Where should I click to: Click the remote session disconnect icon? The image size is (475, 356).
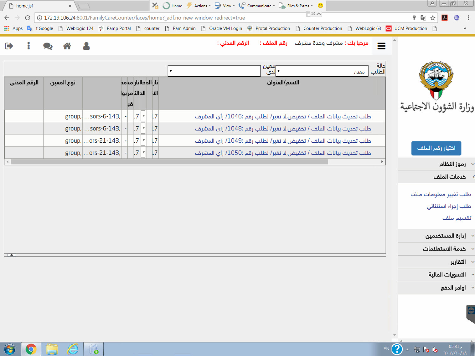tap(155, 5)
